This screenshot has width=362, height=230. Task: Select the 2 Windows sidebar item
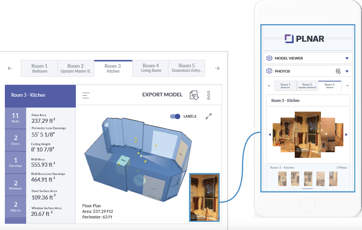coord(15,185)
